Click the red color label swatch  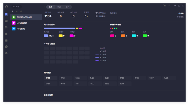coord(112,36)
